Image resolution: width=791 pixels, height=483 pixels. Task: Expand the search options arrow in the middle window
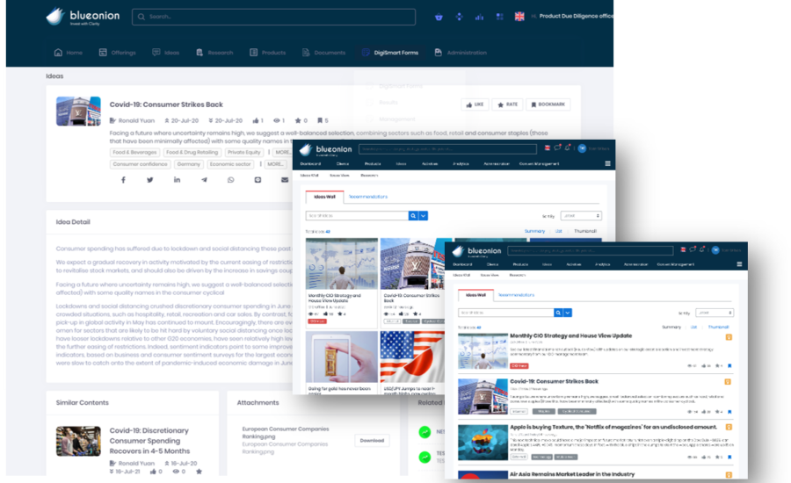point(424,216)
